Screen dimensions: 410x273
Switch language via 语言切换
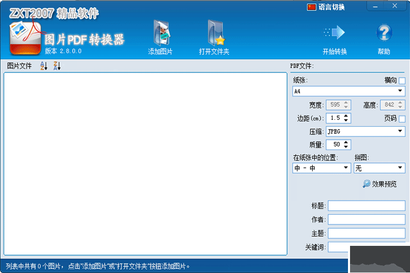click(x=331, y=7)
